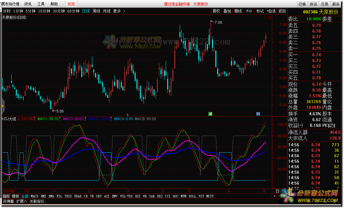Open the 帮助 menu
The height and width of the screenshot is (208, 344).
(x=54, y=4)
